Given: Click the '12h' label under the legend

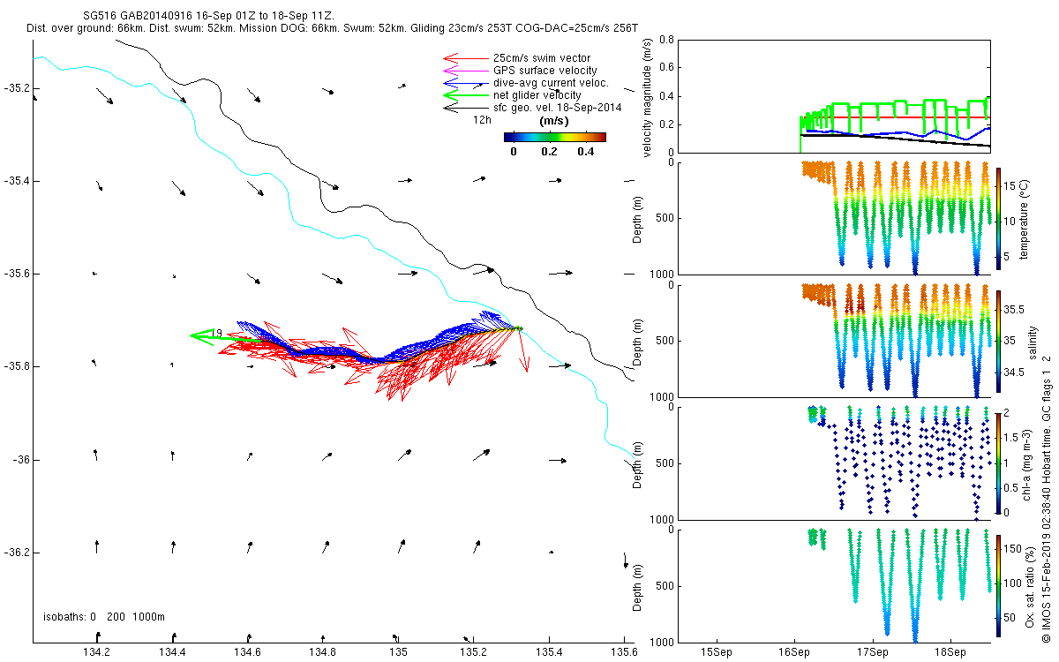Looking at the screenshot, I should (x=482, y=119).
